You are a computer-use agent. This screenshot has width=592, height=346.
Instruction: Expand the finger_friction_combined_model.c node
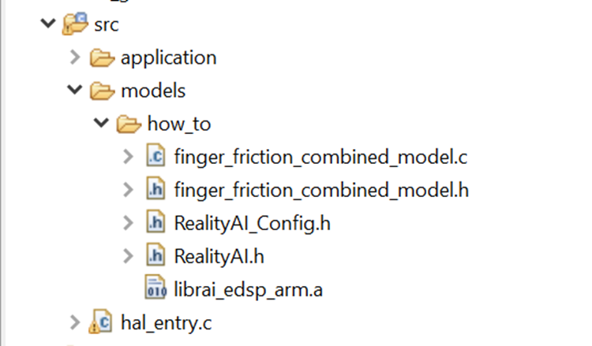tap(129, 157)
